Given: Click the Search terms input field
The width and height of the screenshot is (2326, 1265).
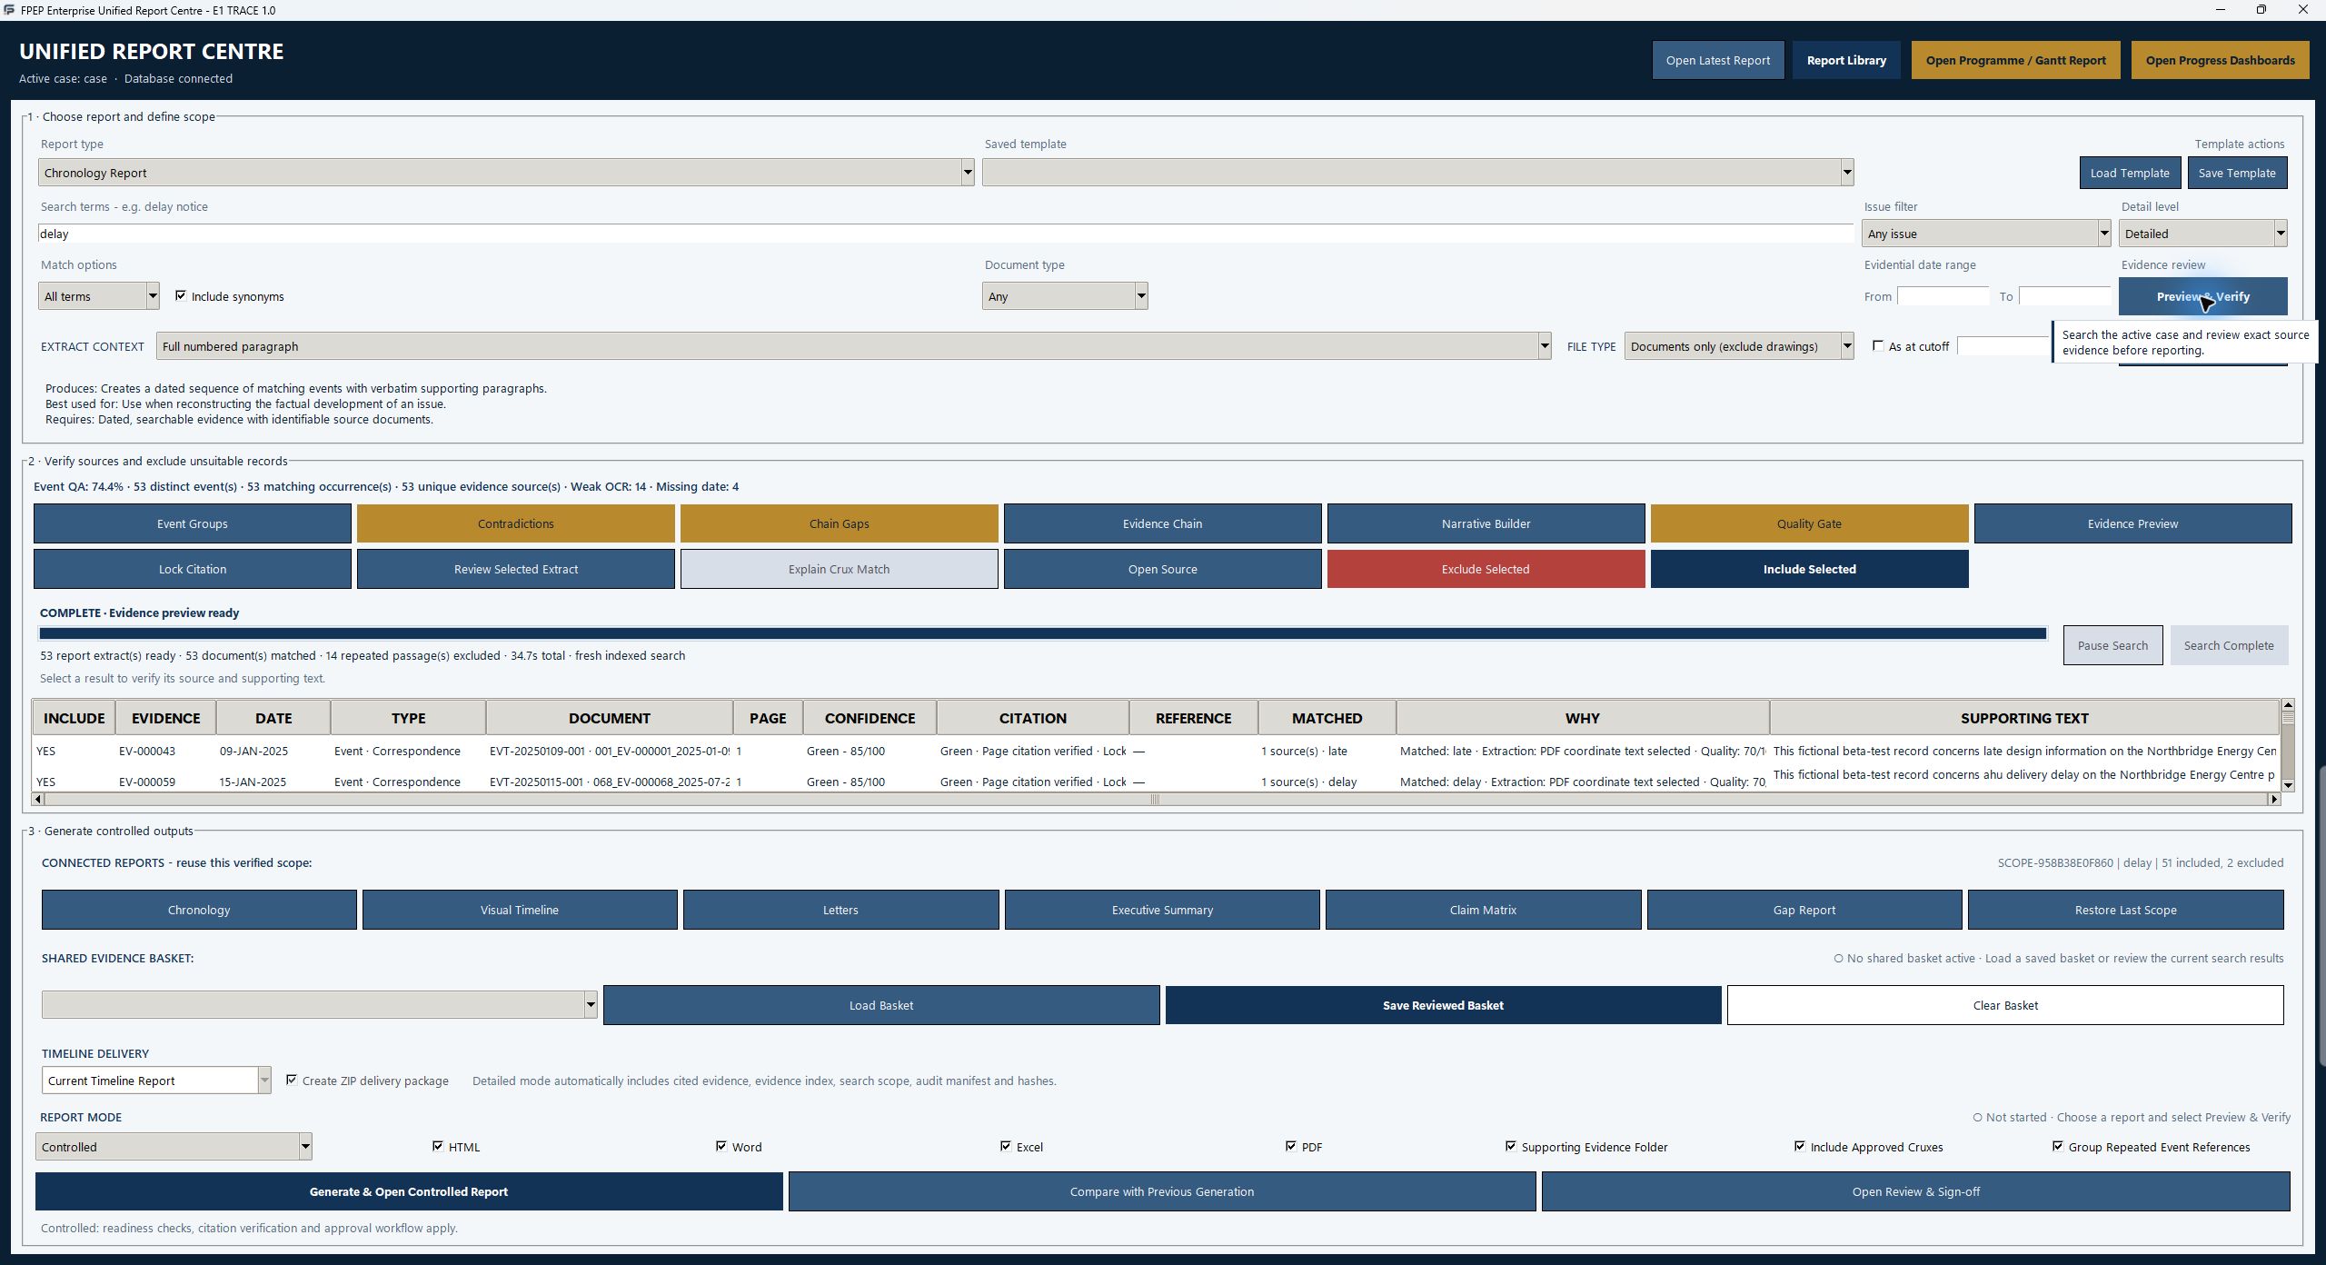Looking at the screenshot, I should [x=945, y=234].
